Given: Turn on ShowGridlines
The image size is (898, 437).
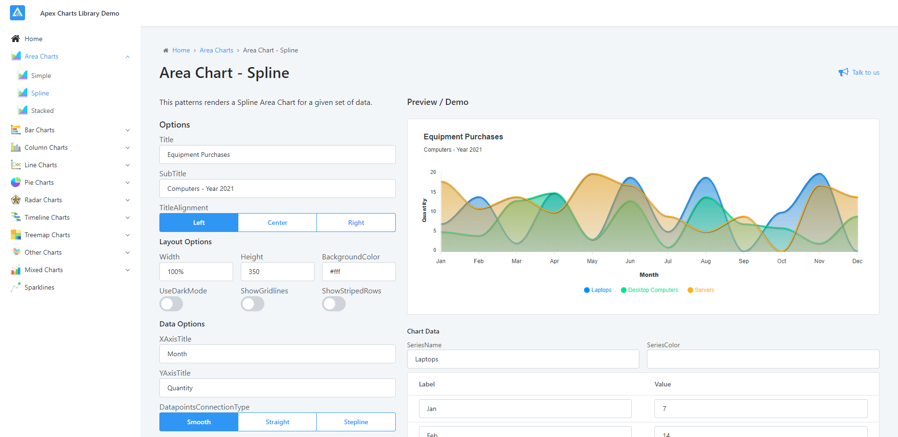Looking at the screenshot, I should [252, 304].
